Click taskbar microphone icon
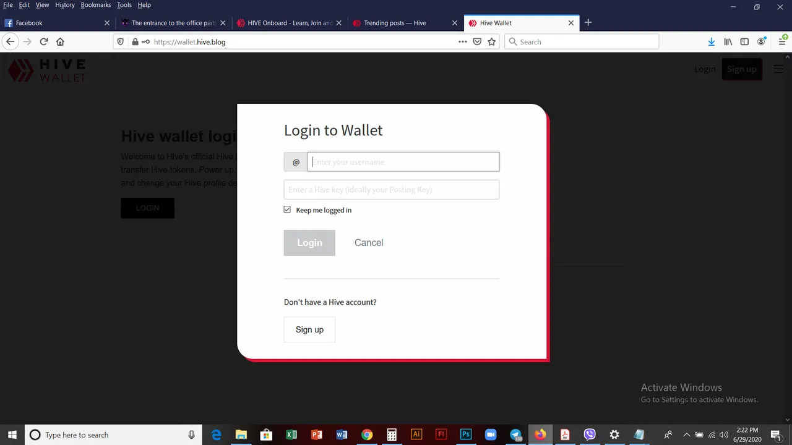The height and width of the screenshot is (445, 792). [191, 434]
